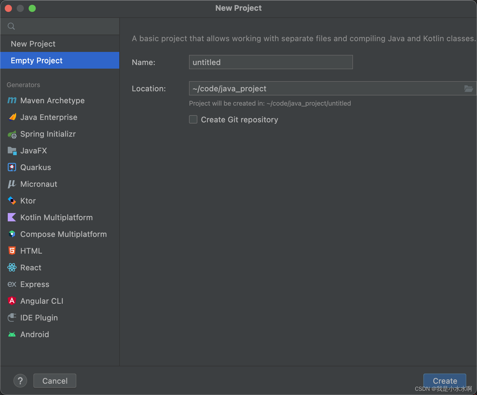477x395 pixels.
Task: Choose React generator label
Action: (x=31, y=268)
